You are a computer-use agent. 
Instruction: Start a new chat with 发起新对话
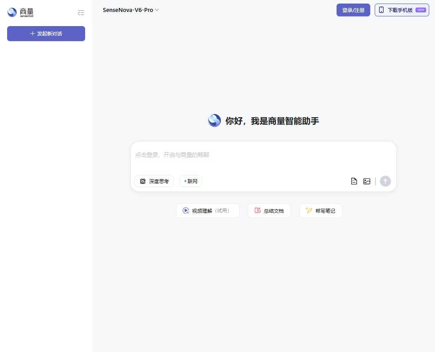(x=46, y=33)
